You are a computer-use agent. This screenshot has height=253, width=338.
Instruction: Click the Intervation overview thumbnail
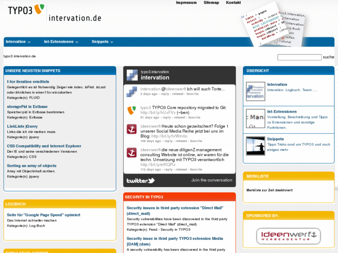[x=255, y=91]
